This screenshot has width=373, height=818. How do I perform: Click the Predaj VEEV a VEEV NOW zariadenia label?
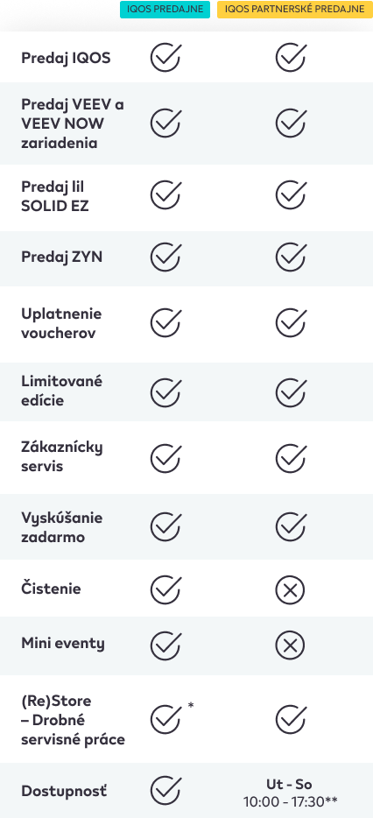(73, 123)
